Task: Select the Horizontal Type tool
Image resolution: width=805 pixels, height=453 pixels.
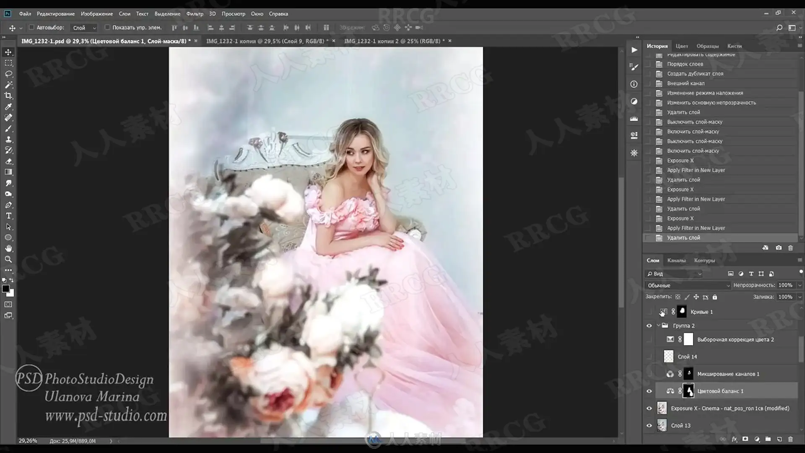Action: (8, 216)
